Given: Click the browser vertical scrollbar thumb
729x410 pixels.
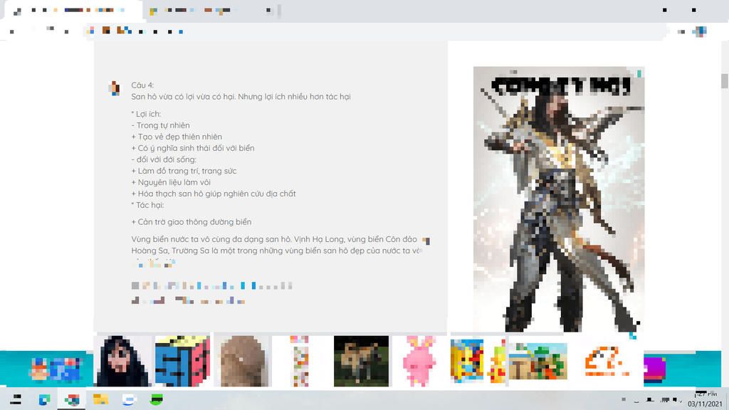Looking at the screenshot, I should click(724, 81).
